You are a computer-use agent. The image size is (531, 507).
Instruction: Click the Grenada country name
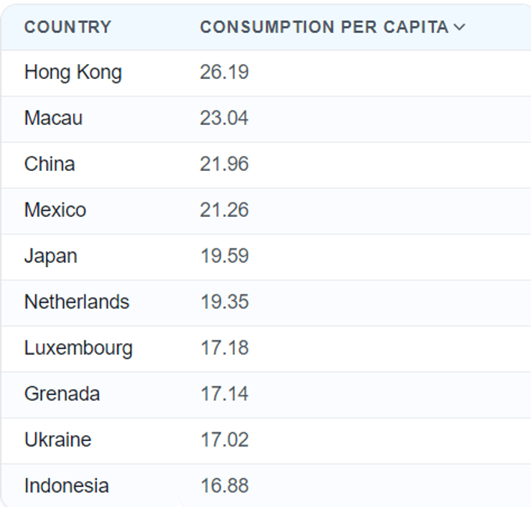tap(62, 394)
